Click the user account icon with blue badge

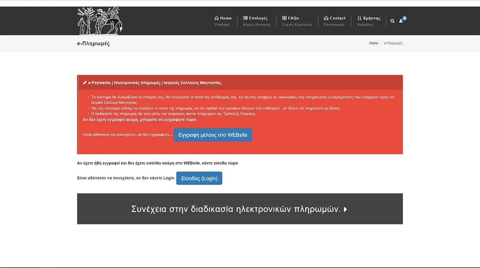(401, 21)
